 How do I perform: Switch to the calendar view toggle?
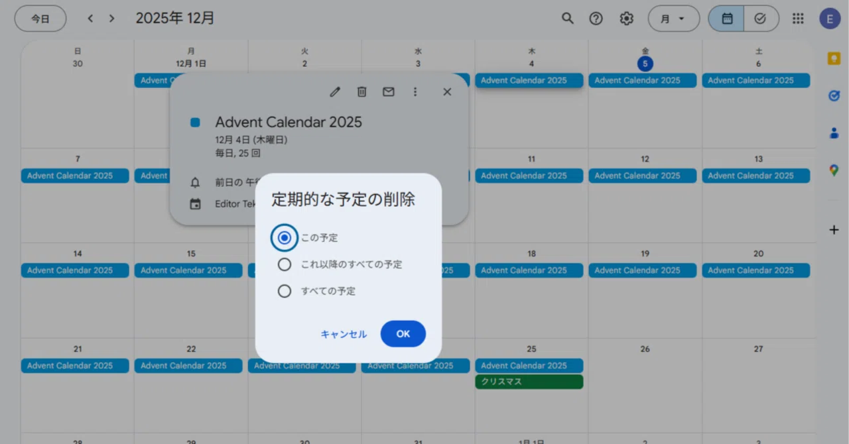(x=726, y=19)
